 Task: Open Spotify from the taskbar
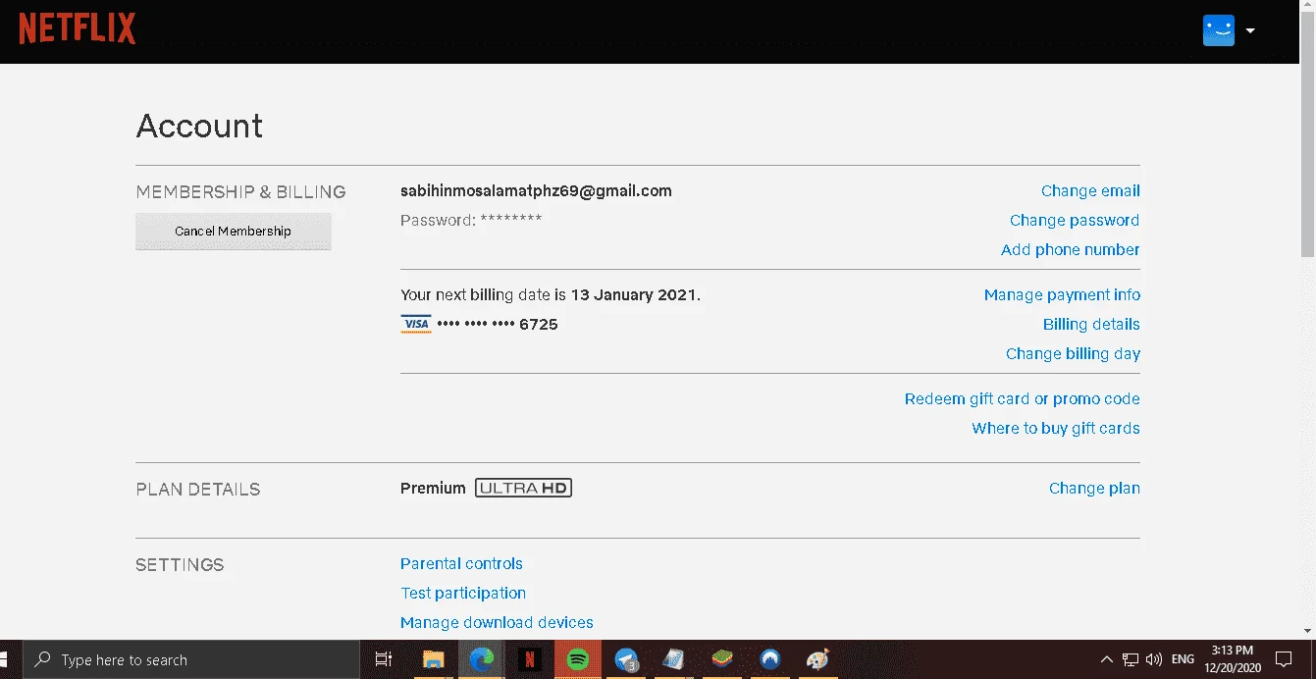(x=578, y=660)
